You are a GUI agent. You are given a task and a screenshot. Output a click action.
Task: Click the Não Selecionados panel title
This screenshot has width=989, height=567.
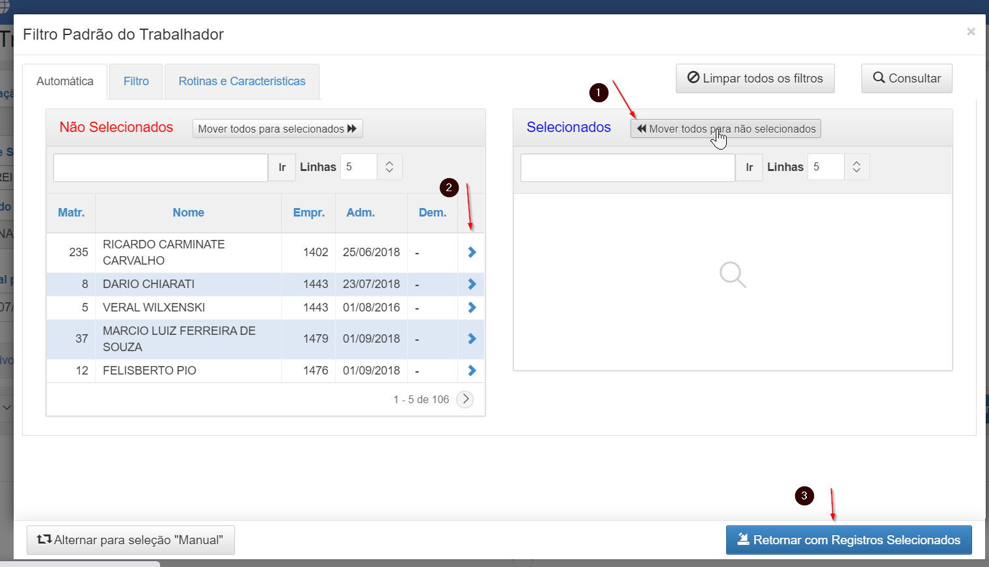point(116,127)
